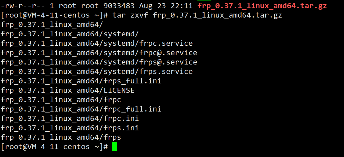344x157 pixels.
Task: Click the frps.ini output line
Action: (x=70, y=128)
